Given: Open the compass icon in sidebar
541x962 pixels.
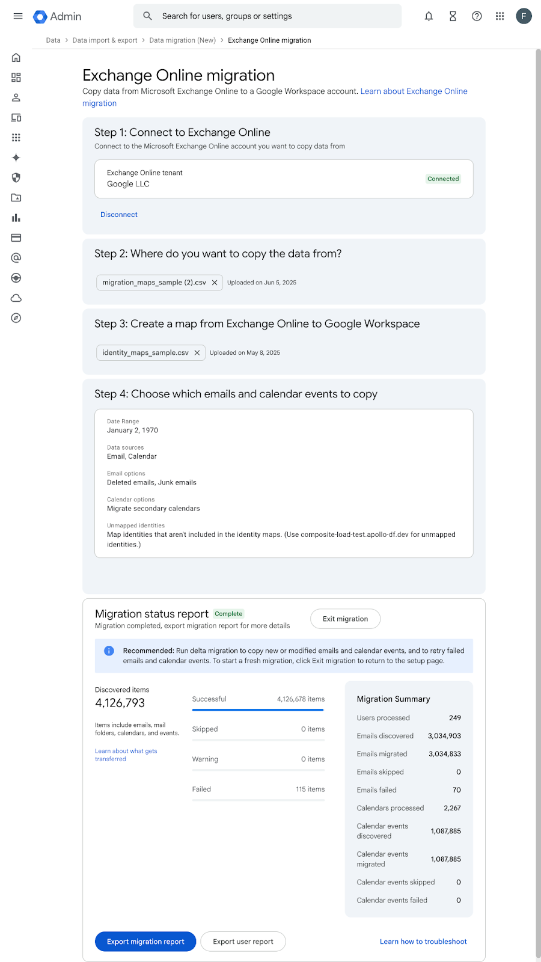Looking at the screenshot, I should (16, 318).
